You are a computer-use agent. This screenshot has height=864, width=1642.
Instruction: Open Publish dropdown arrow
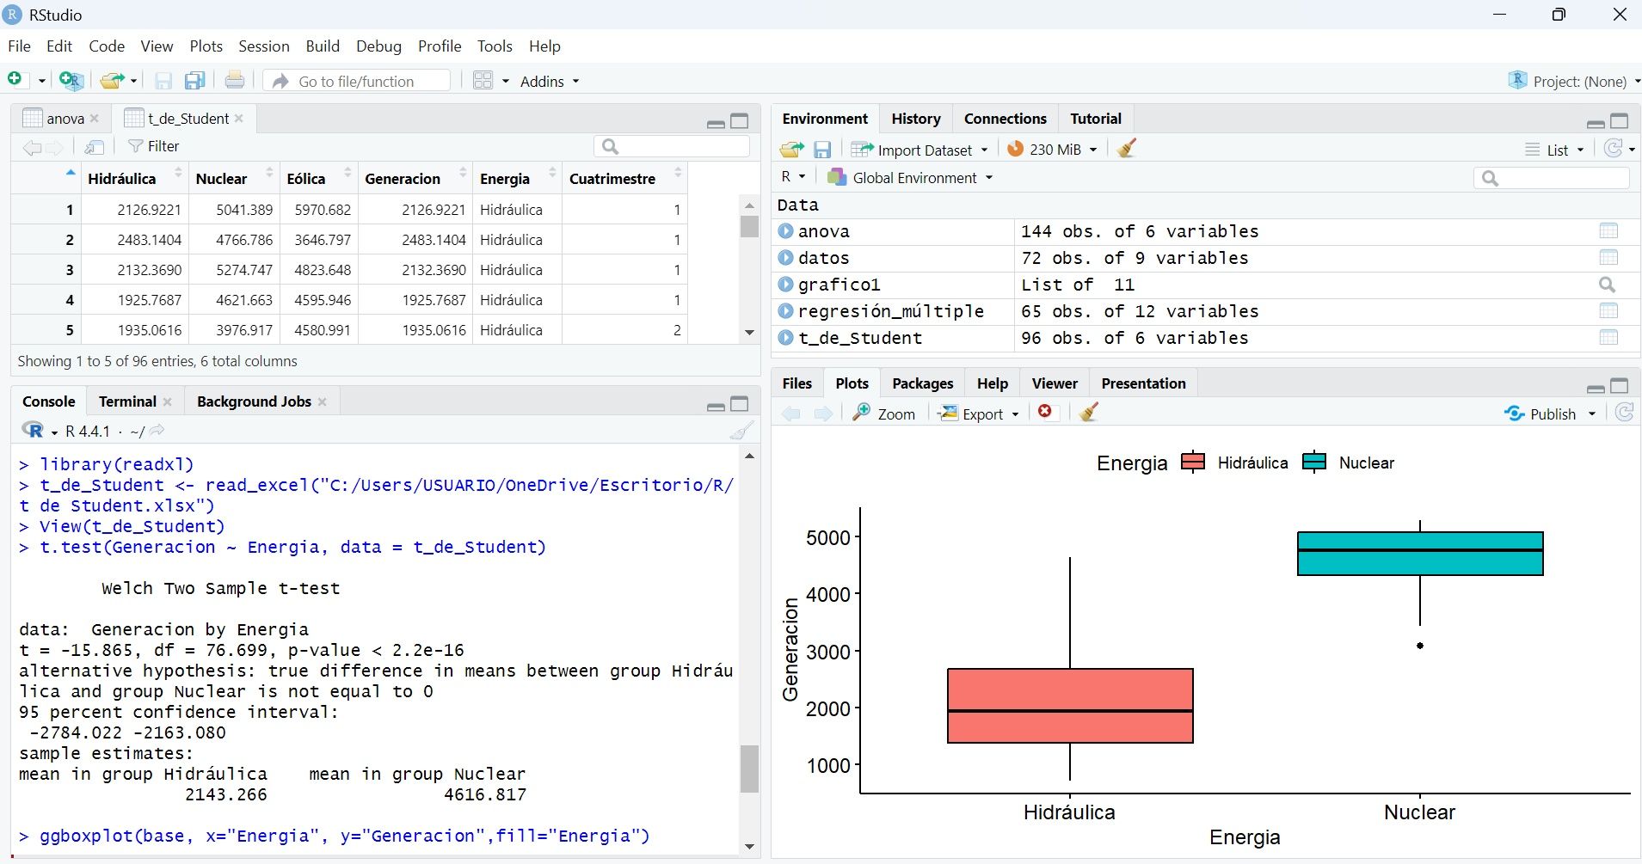click(1591, 414)
